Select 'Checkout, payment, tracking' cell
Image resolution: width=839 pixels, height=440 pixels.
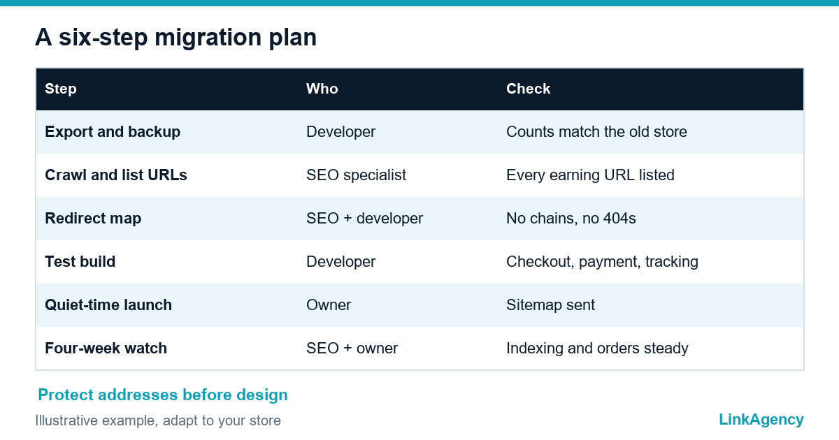coord(602,261)
